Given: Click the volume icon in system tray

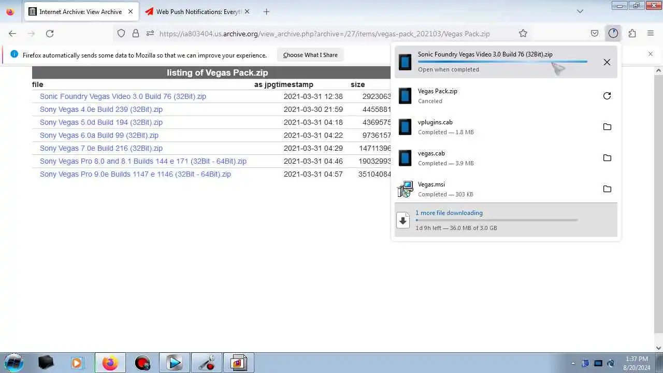Looking at the screenshot, I should click(x=611, y=363).
